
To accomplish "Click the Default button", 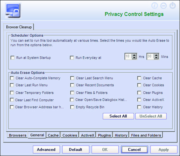I will [76, 150].
